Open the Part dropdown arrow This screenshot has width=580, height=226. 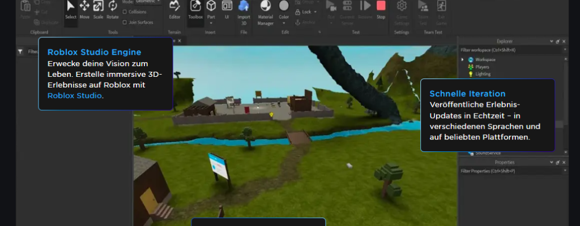tap(211, 23)
